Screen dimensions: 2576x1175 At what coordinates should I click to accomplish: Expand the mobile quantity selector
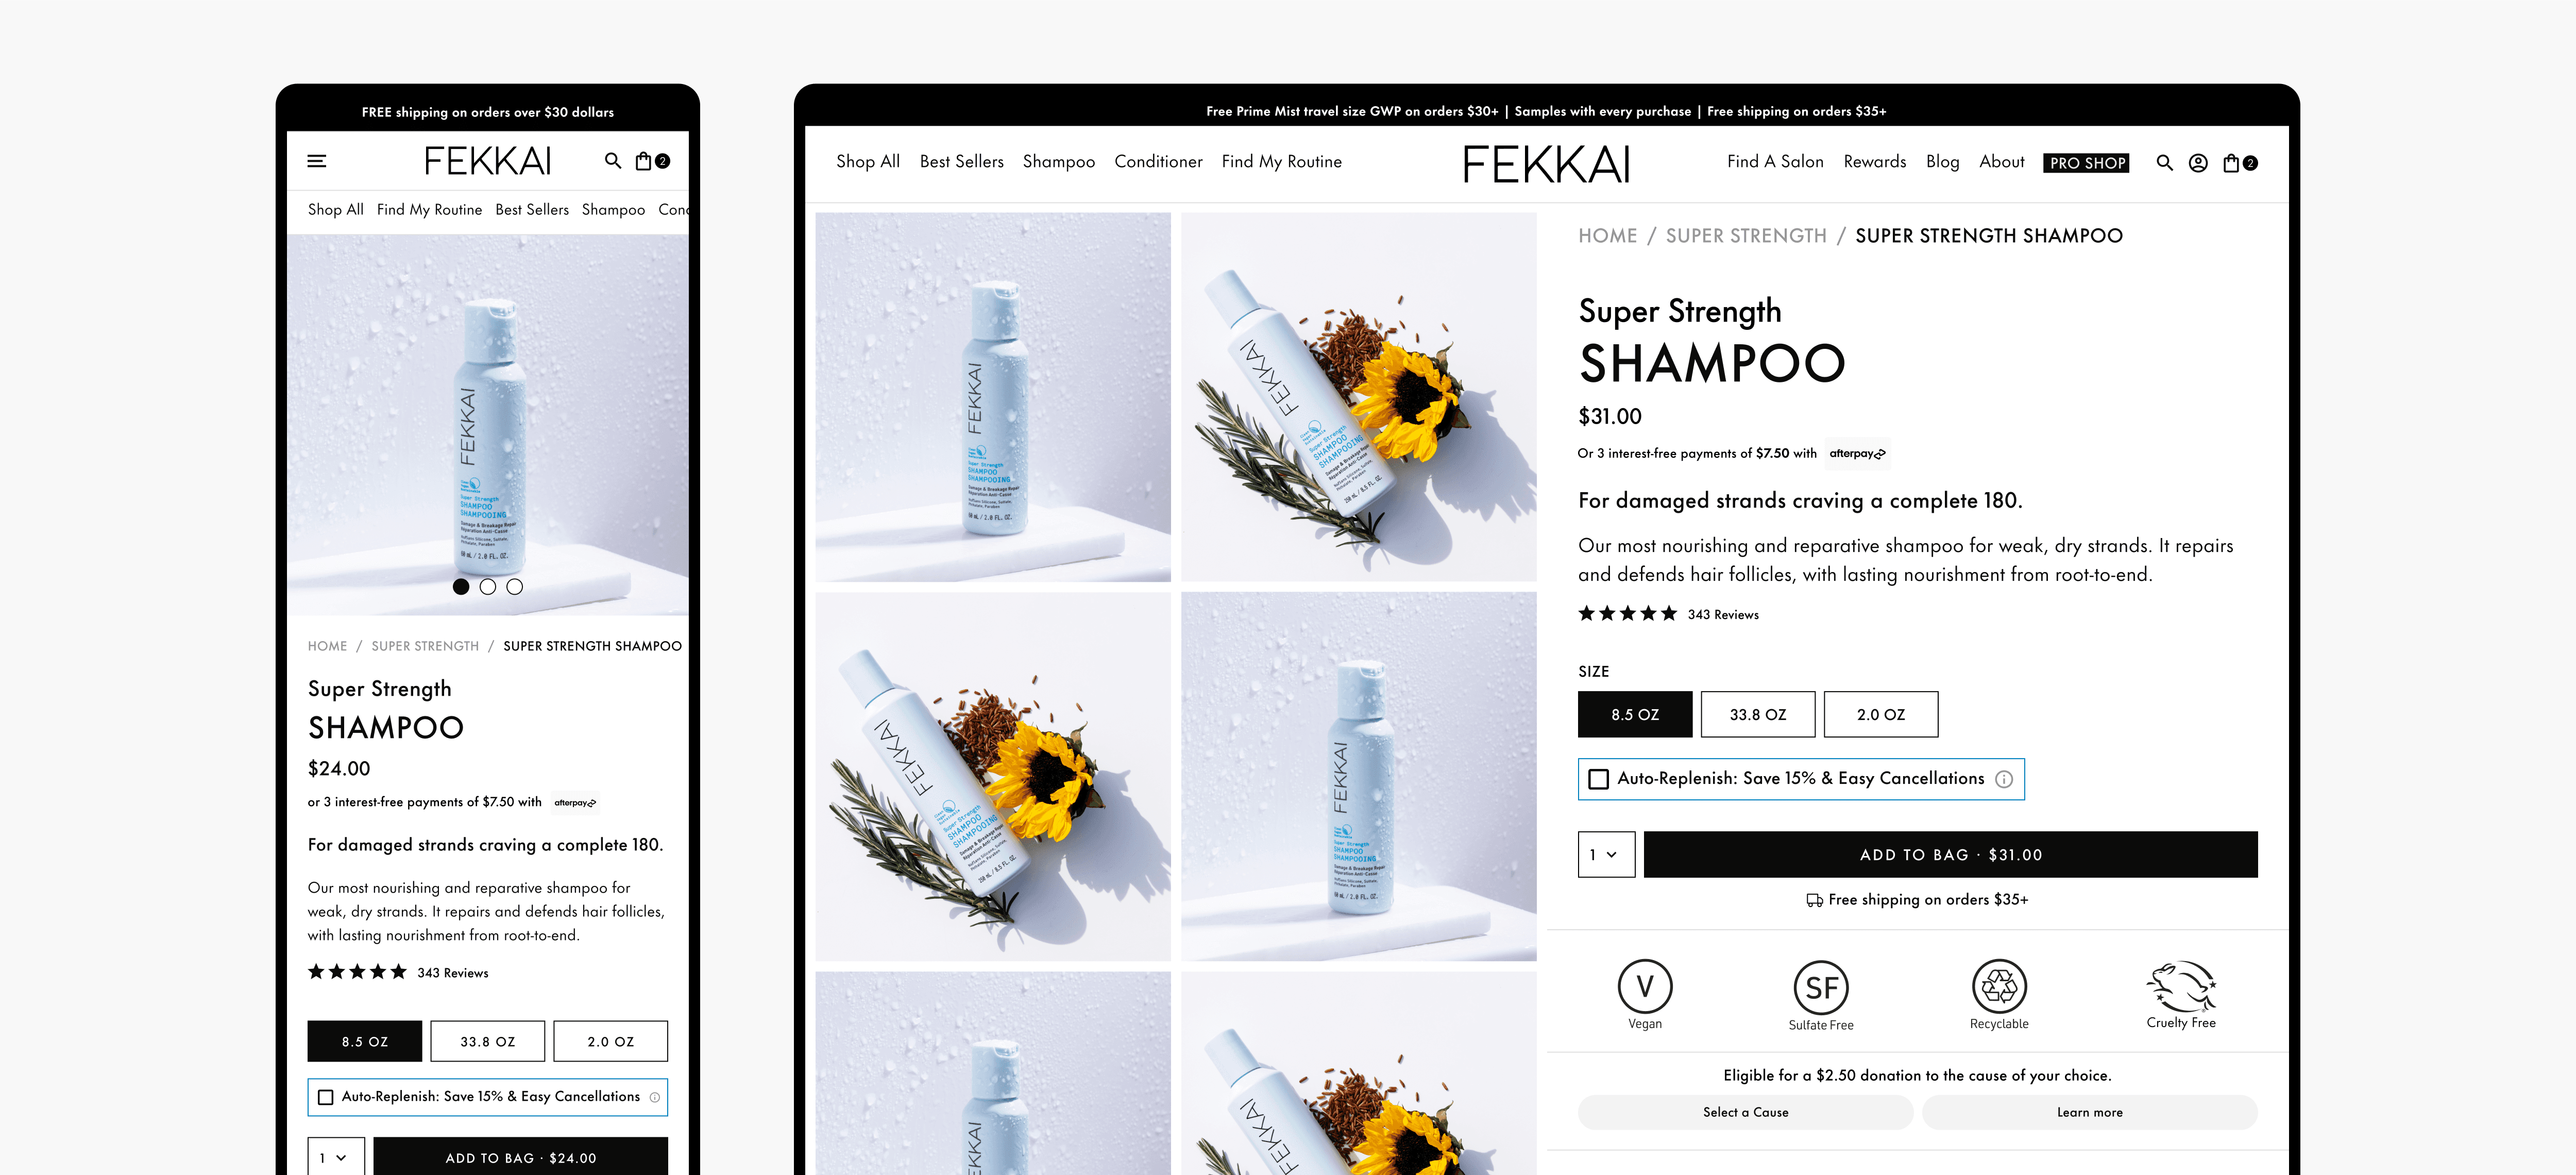335,1157
